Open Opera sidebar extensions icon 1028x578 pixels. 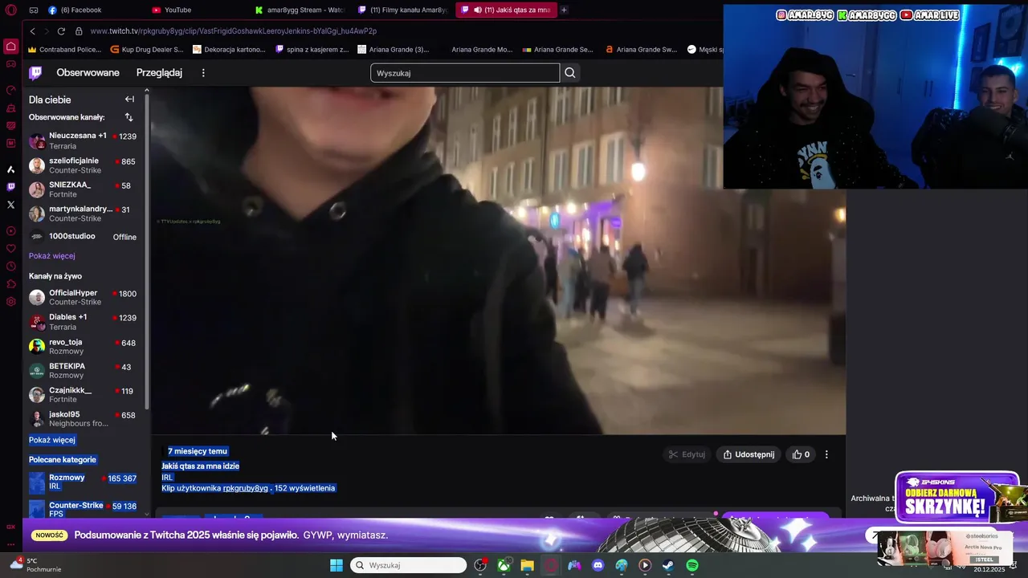coord(10,284)
